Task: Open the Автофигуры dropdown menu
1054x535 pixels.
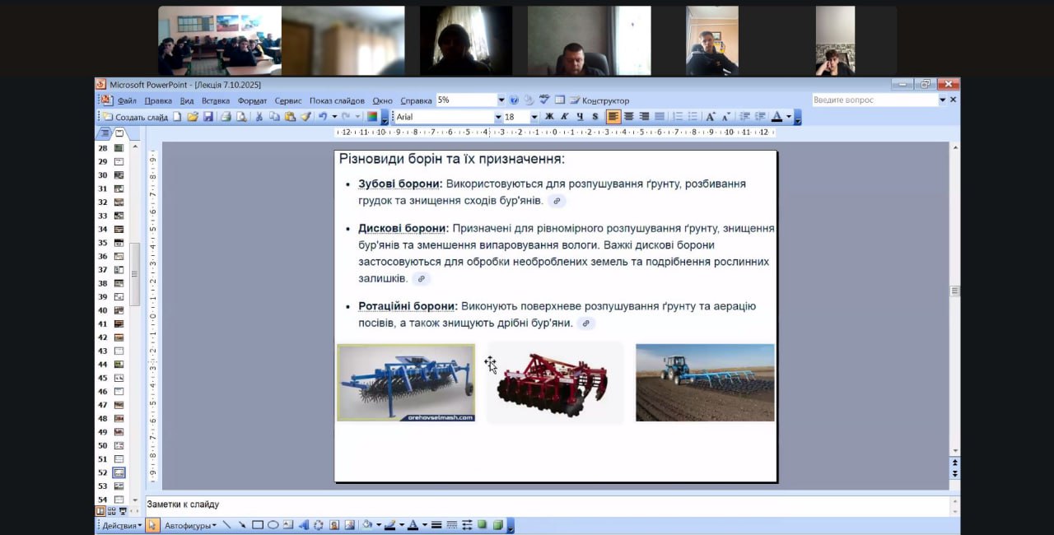Action: 190,525
